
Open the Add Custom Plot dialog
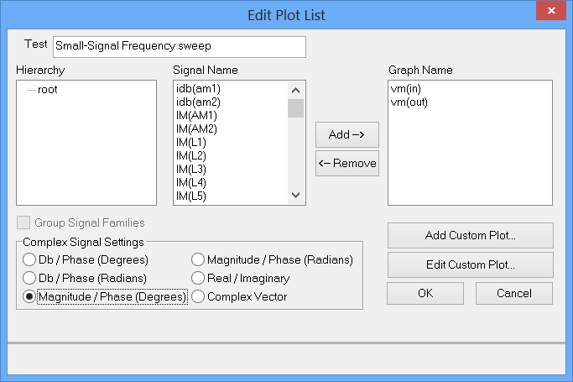point(470,235)
